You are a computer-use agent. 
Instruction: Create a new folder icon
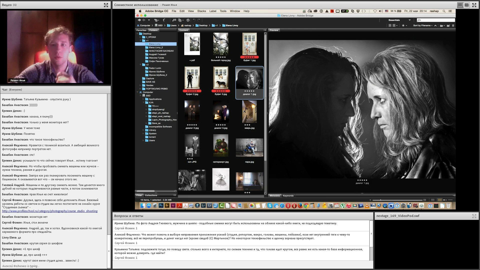448,25
